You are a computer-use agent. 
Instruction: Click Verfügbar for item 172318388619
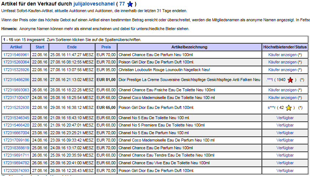click(x=285, y=148)
